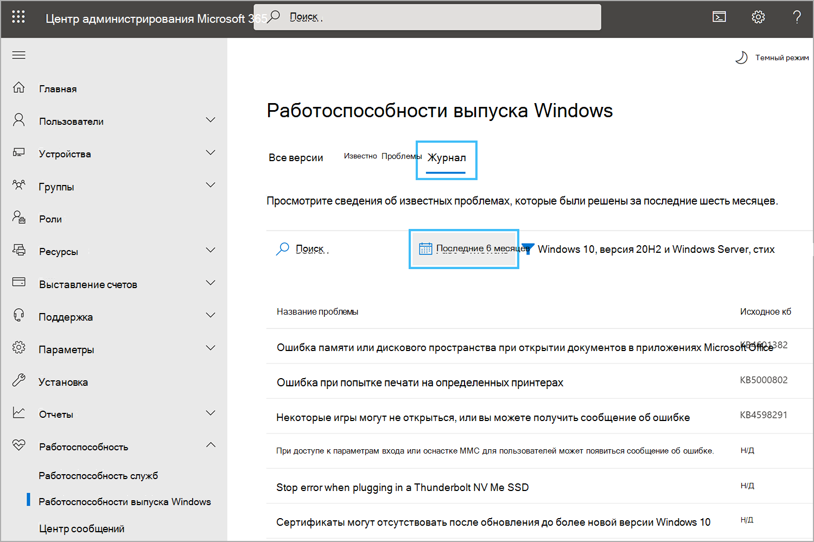Expand the Поддержка menu chevron
This screenshot has height=542, width=814.
pyautogui.click(x=211, y=315)
